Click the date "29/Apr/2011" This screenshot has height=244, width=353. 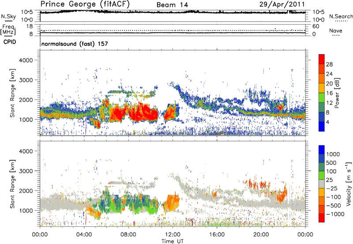tap(282, 4)
